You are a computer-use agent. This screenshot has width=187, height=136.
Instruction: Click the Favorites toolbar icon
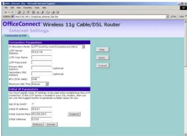pos(38,12)
